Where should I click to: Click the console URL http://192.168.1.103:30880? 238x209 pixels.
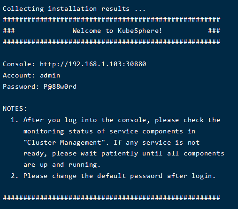(x=93, y=64)
